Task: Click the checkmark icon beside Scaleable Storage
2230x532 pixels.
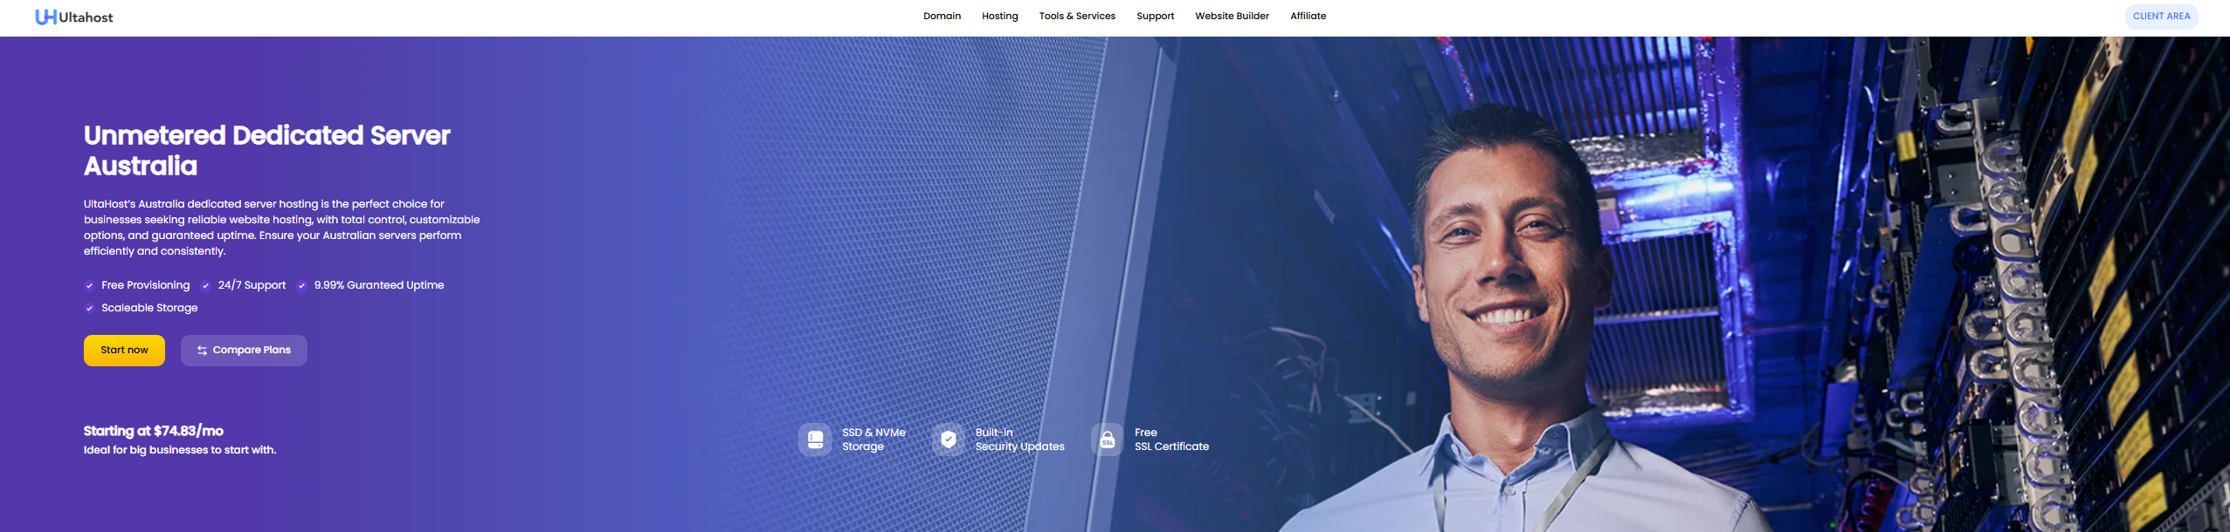Action: [89, 308]
